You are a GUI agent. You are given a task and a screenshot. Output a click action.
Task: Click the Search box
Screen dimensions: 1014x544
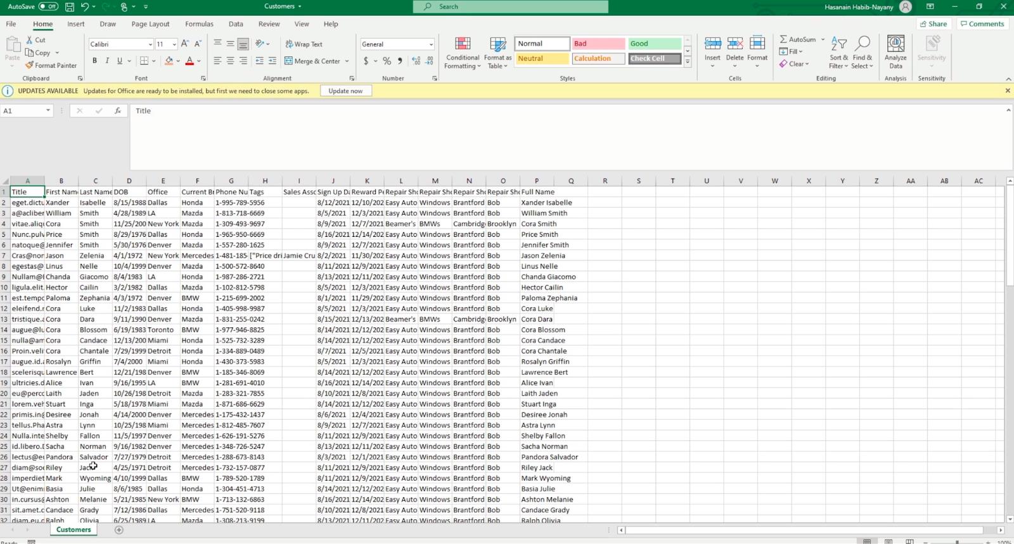(511, 6)
